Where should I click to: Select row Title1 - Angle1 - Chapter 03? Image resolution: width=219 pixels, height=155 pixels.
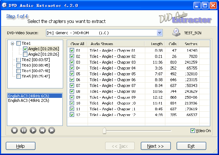click(x=139, y=62)
